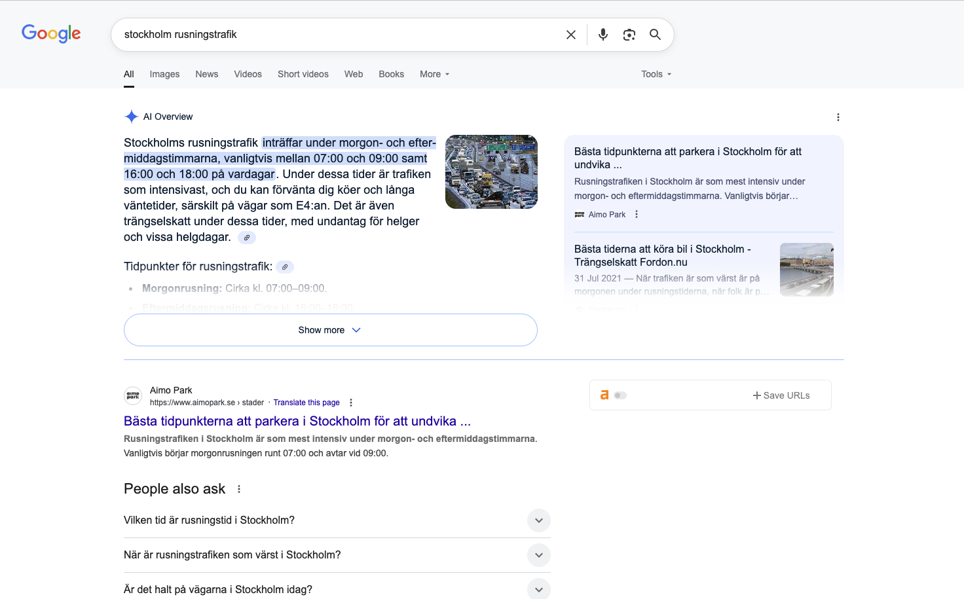Clear the search box with the X icon
This screenshot has width=964, height=599.
(x=571, y=35)
